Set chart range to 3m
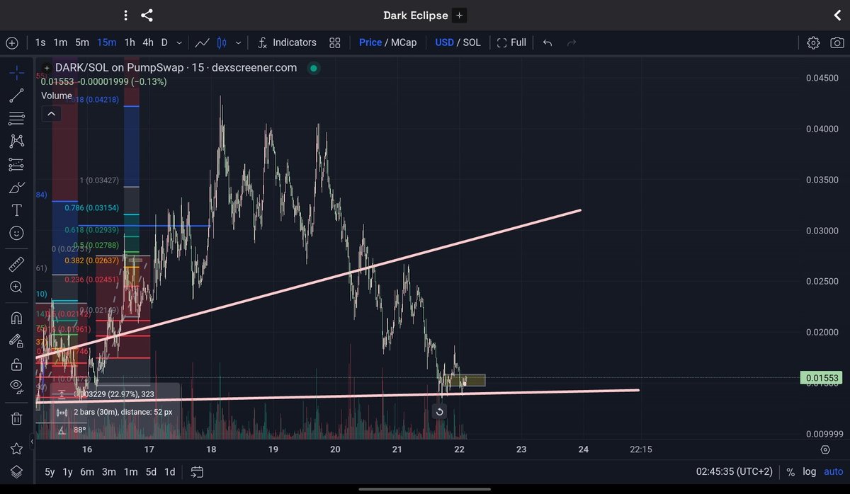This screenshot has width=850, height=494. click(109, 471)
